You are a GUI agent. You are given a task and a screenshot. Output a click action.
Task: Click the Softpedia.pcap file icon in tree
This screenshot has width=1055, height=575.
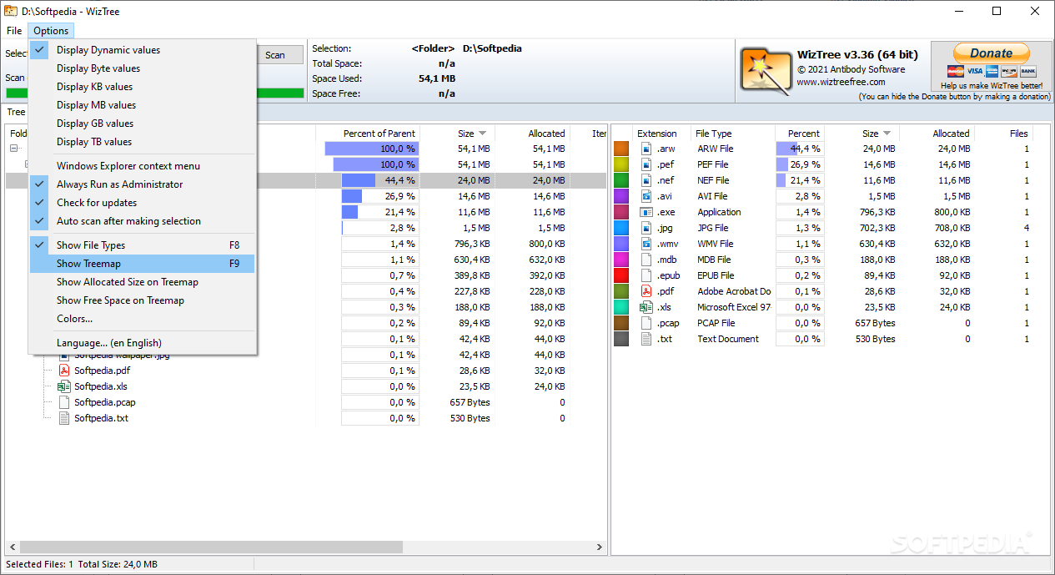click(x=64, y=402)
